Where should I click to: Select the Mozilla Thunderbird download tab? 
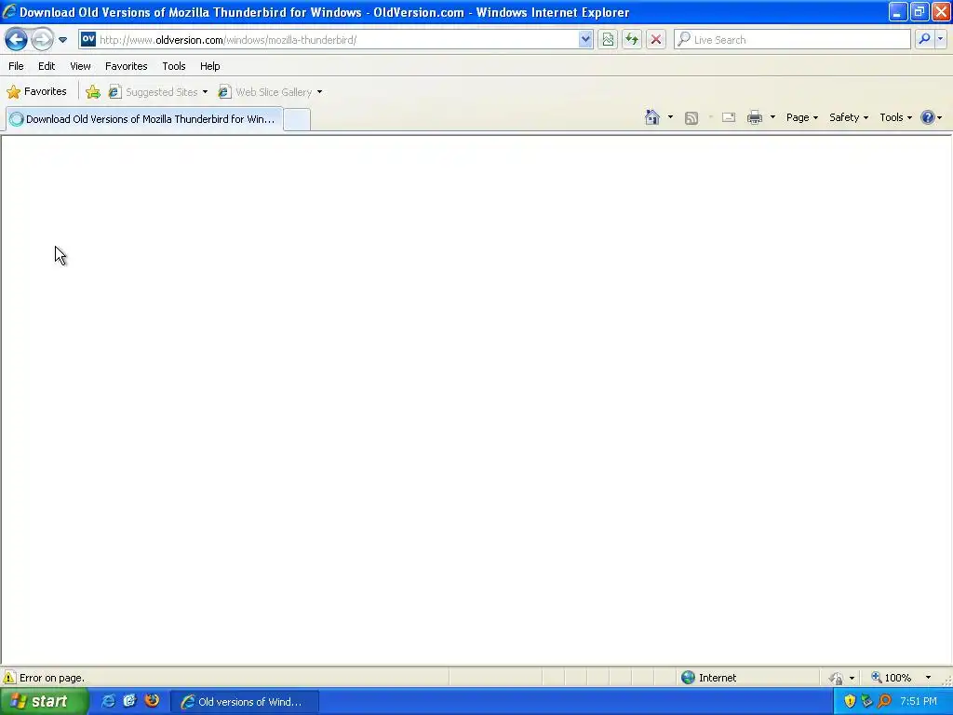tap(144, 119)
